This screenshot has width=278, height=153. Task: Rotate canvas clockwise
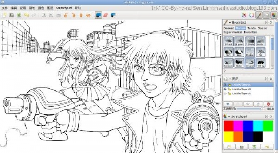point(73,15)
